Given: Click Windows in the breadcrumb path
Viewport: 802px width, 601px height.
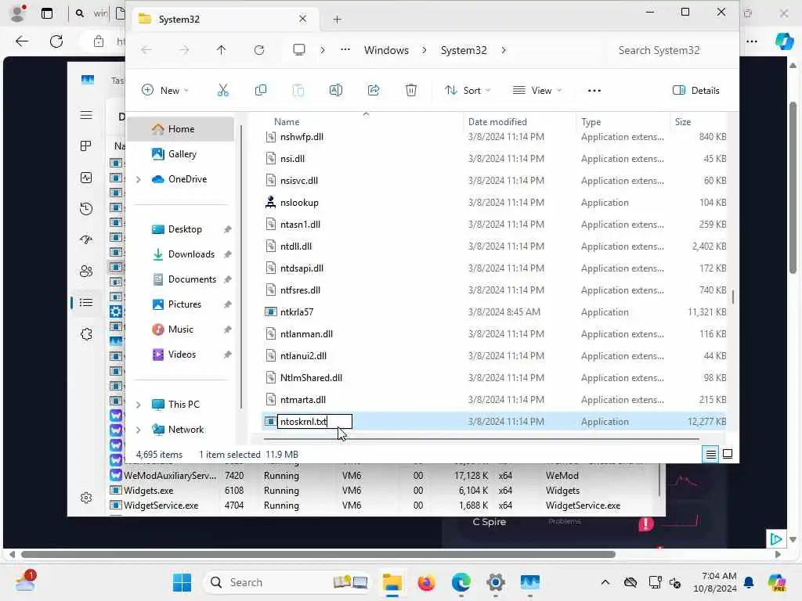Looking at the screenshot, I should click(x=386, y=50).
